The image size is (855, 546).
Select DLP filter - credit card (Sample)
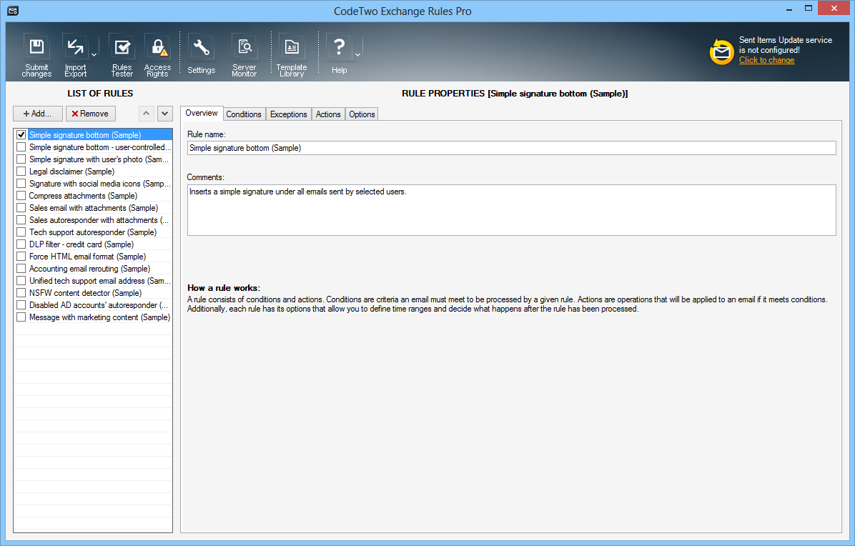pos(81,244)
